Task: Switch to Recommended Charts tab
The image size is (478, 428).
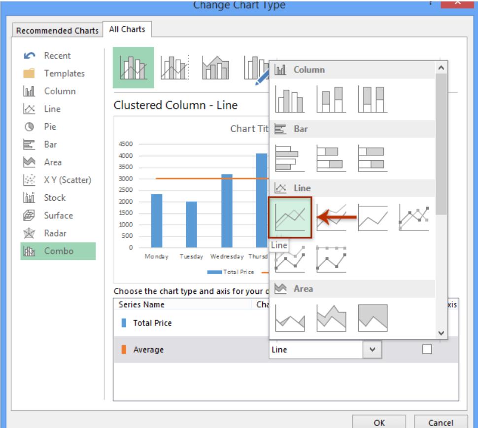Action: coord(57,31)
